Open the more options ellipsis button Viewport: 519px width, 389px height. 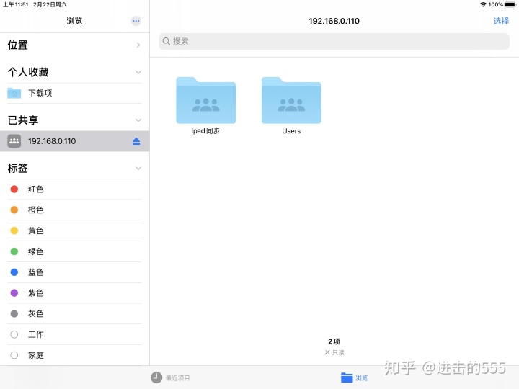click(x=136, y=21)
